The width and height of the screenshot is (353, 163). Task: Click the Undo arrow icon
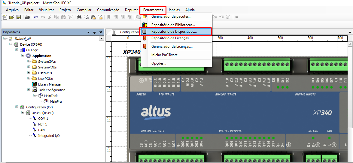click(36, 17)
